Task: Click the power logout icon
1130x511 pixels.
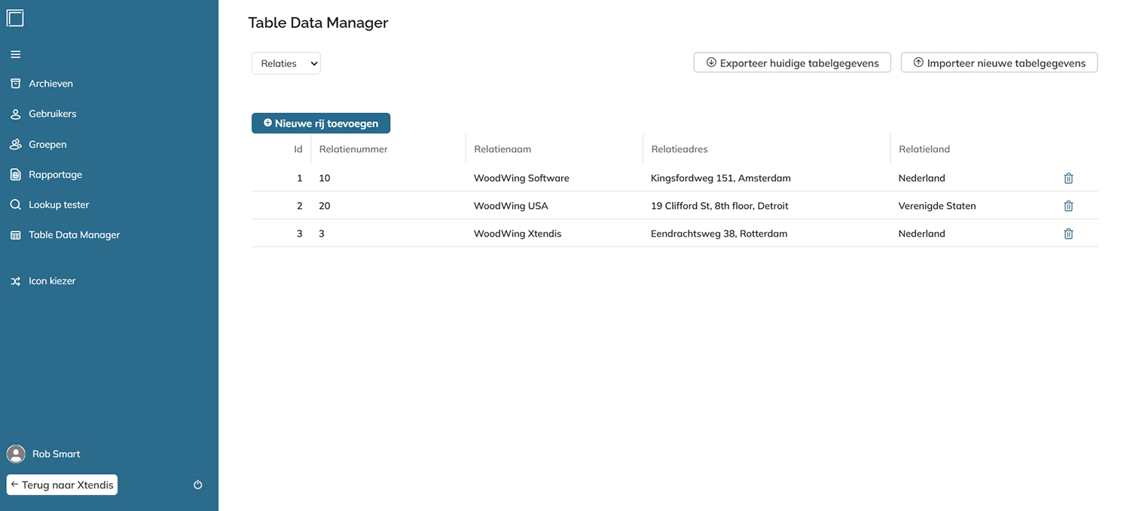Action: click(198, 485)
